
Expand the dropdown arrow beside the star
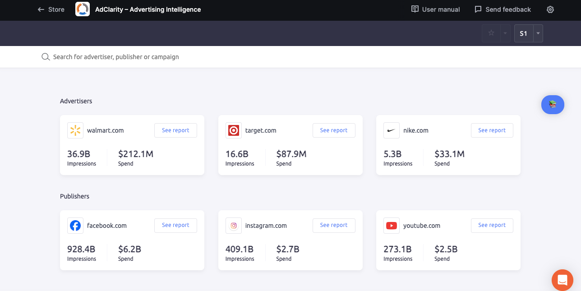[x=505, y=33]
